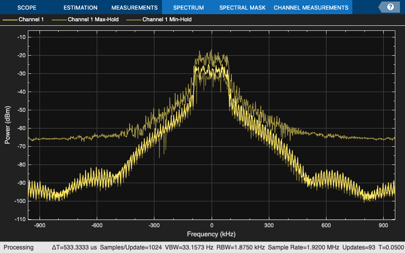This screenshot has height=253, width=405.
Task: Click the 600 frequency tick label
Action: [x=326, y=225]
